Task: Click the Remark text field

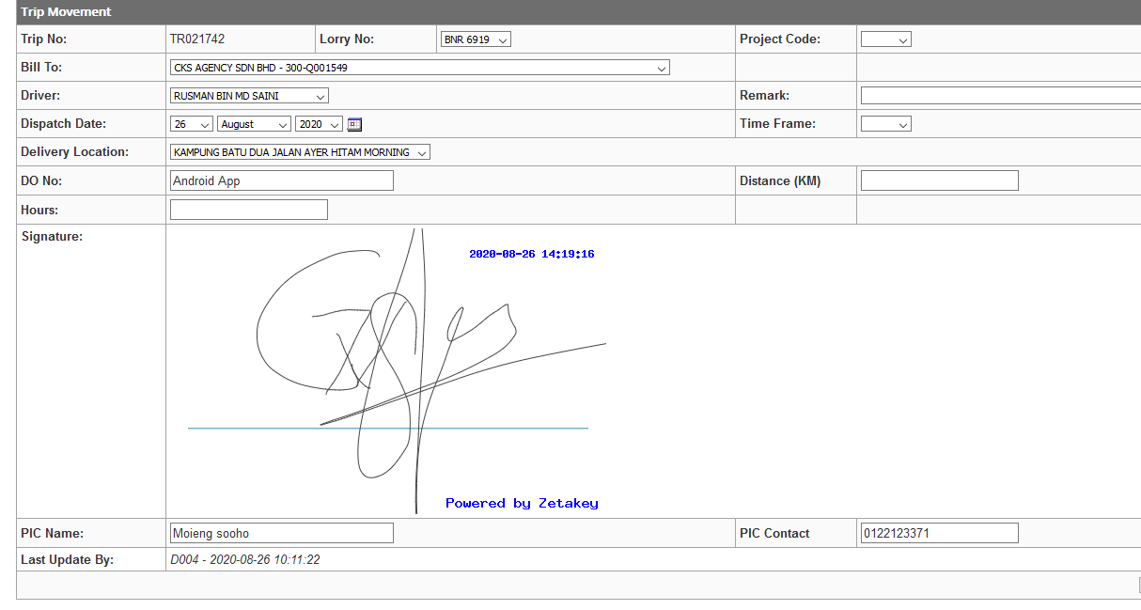Action: 1000,96
